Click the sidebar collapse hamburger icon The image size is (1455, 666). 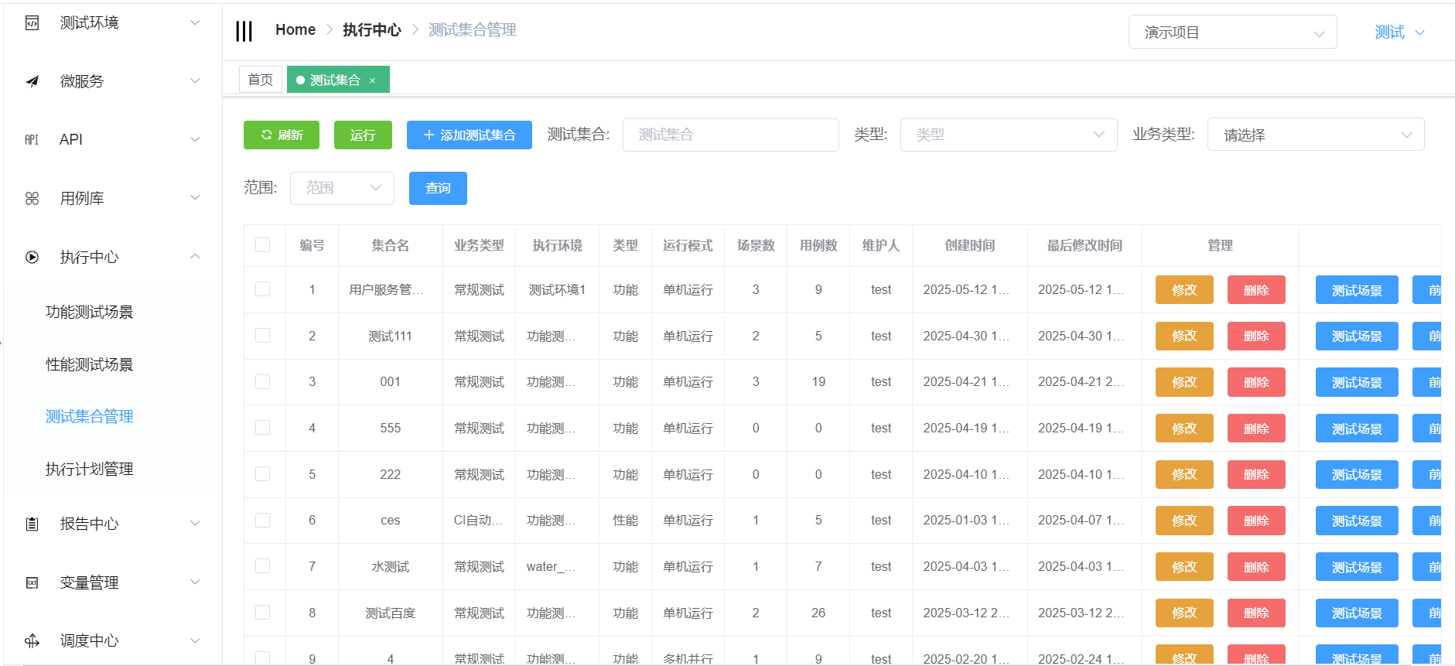coord(244,31)
